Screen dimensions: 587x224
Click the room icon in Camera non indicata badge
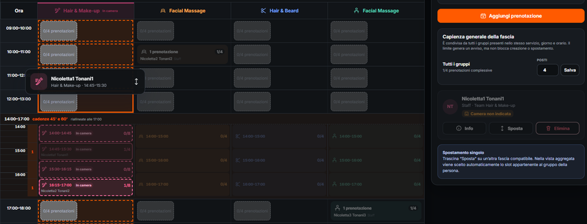(x=467, y=113)
